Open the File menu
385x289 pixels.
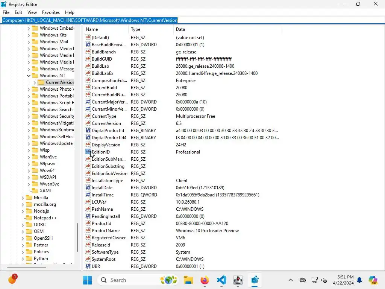click(x=6, y=12)
